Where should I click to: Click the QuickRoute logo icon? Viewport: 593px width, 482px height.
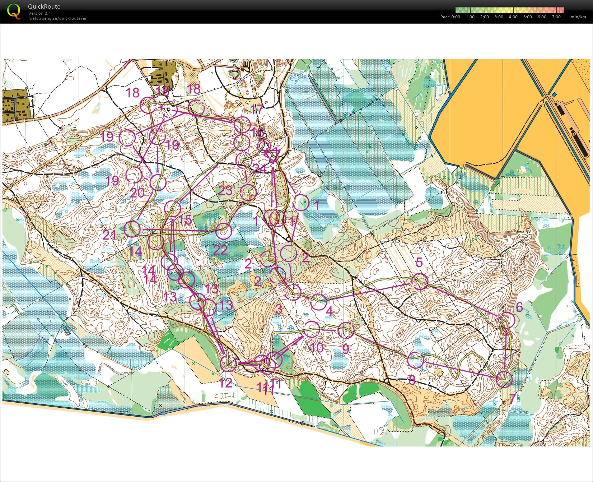(x=14, y=11)
